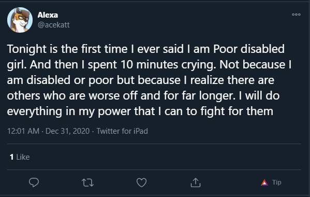Click the bold number 1 in likes count

(x=12, y=157)
